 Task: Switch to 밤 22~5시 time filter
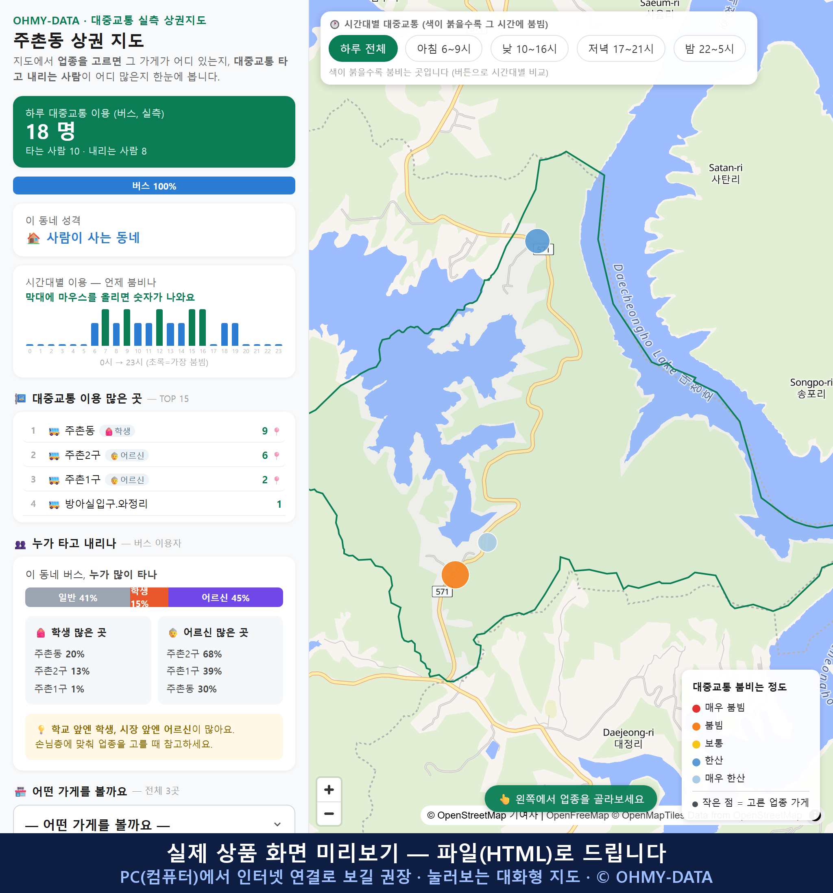click(x=709, y=48)
